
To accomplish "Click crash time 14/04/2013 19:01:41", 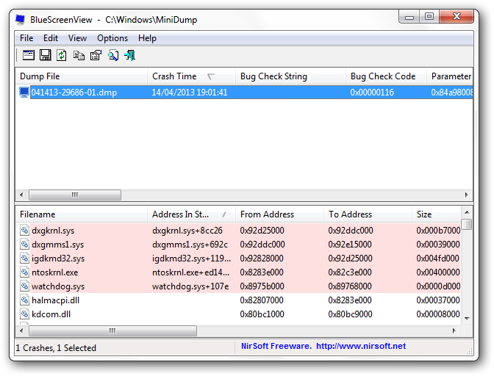I will tap(190, 93).
